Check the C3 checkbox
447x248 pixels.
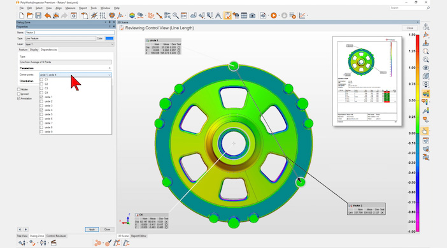pos(41,88)
